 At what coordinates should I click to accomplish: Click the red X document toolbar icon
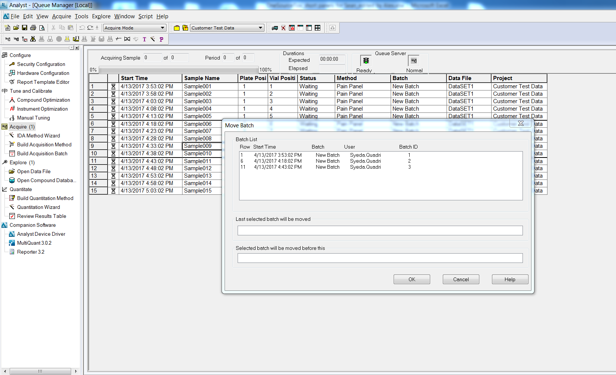(x=283, y=28)
